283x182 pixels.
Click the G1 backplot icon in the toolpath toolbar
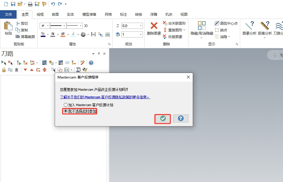point(68,63)
